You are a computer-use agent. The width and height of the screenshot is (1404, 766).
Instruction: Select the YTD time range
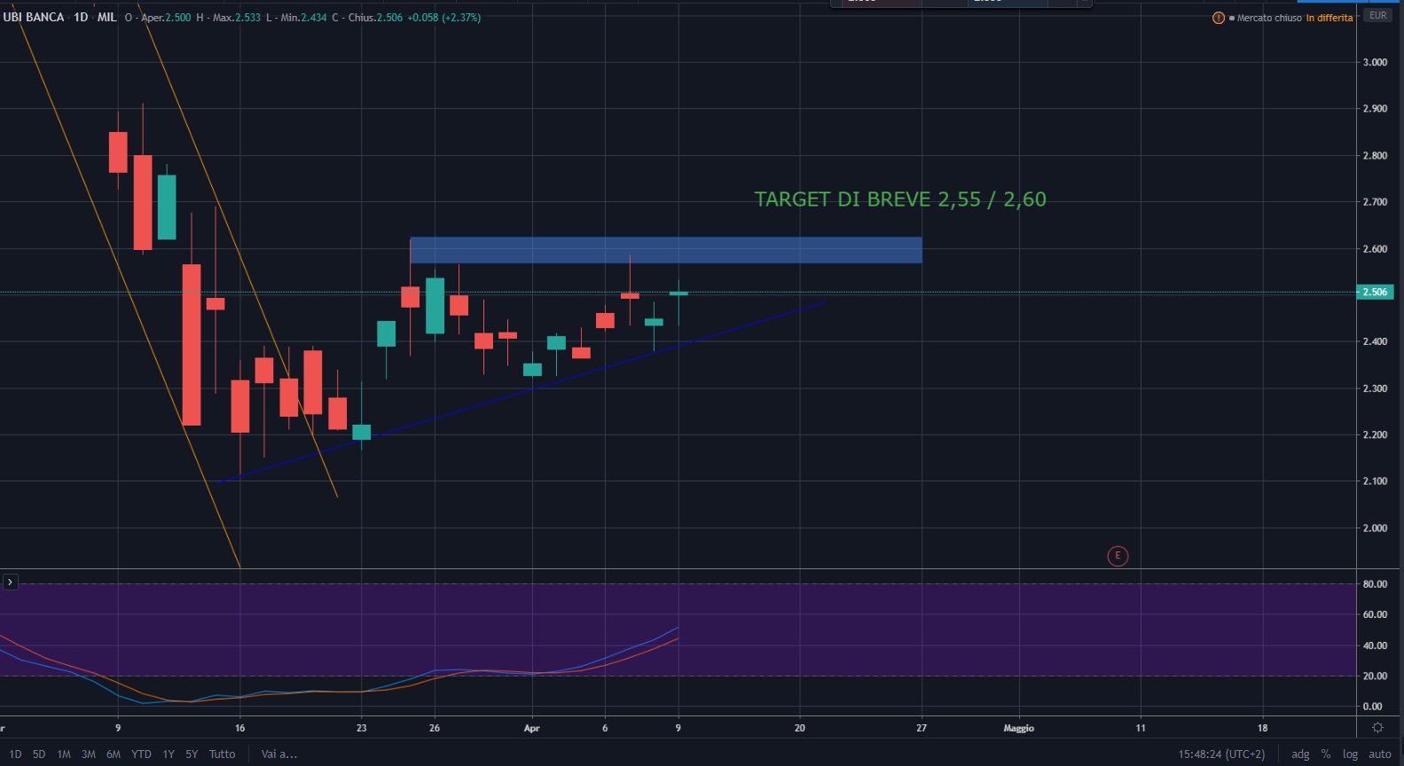141,754
